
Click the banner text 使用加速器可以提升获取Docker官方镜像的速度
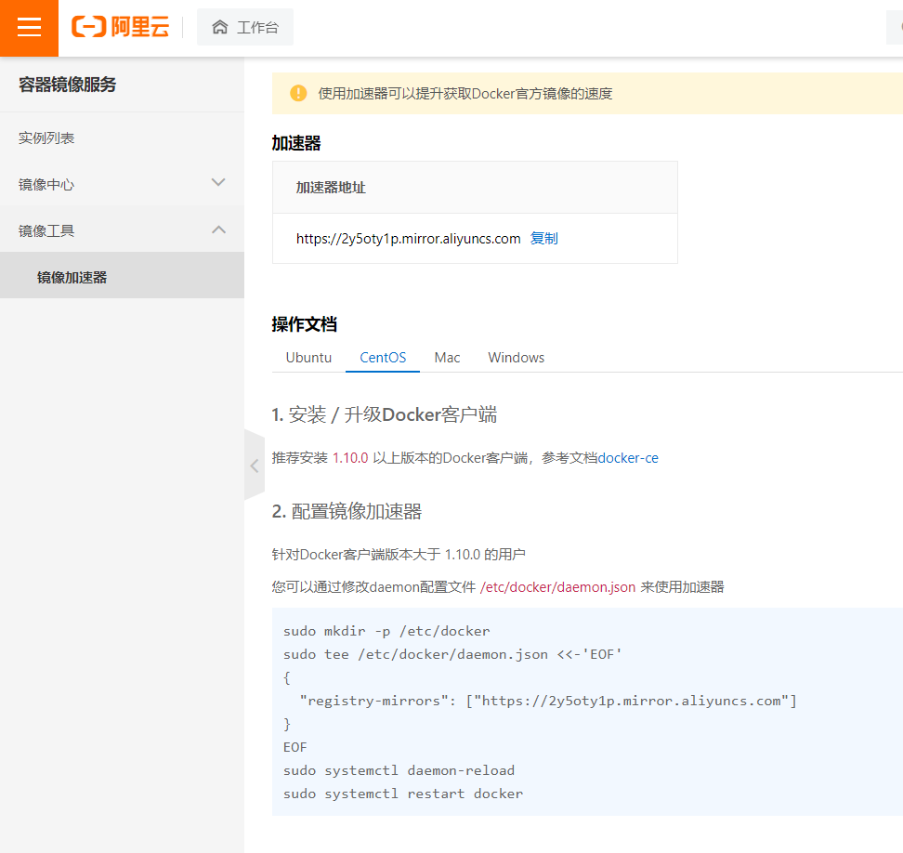coord(465,93)
